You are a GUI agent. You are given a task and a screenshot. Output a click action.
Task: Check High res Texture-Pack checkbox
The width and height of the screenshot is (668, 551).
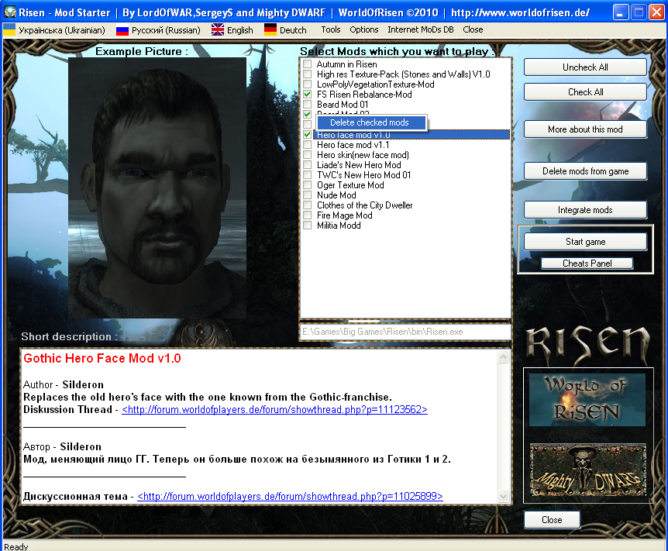pyautogui.click(x=307, y=74)
